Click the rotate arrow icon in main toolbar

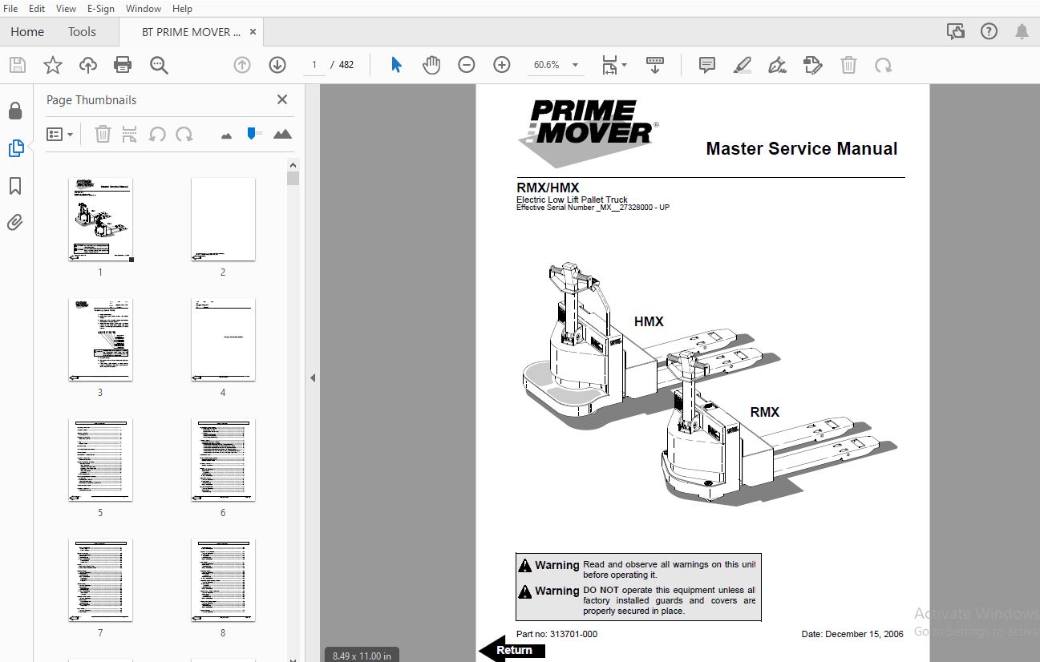(884, 65)
